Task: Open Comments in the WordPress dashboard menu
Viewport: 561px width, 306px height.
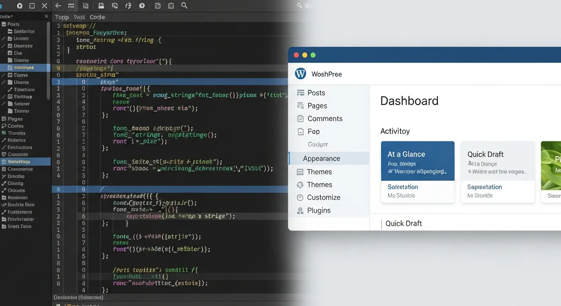Action: pos(325,118)
